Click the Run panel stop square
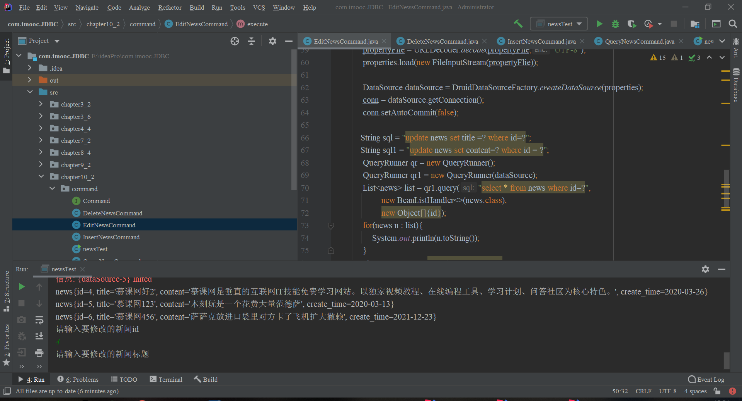 [22, 303]
